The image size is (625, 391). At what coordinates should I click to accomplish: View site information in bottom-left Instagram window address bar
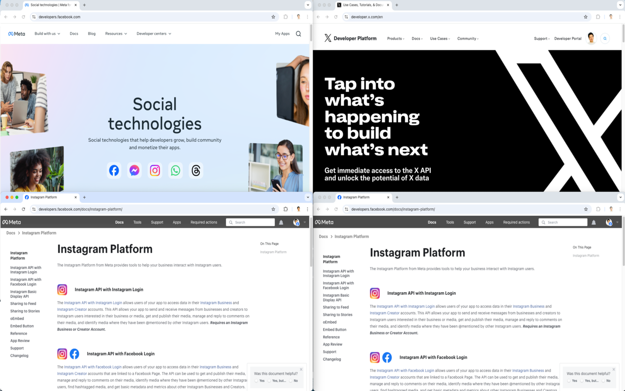(34, 209)
